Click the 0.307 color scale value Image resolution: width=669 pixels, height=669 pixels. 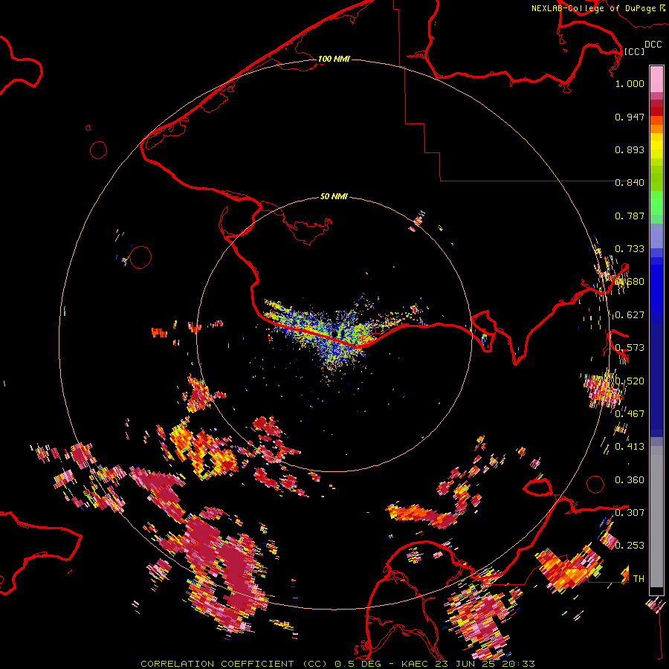(630, 513)
